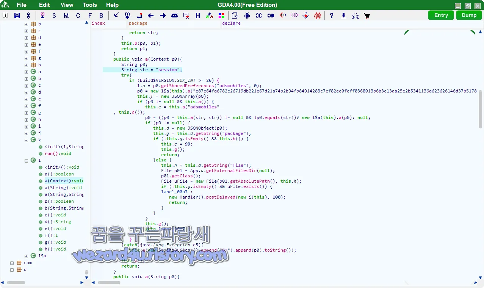The width and height of the screenshot is (484, 288).
Task: Click the command knot symbol icon
Action: [x=259, y=16]
